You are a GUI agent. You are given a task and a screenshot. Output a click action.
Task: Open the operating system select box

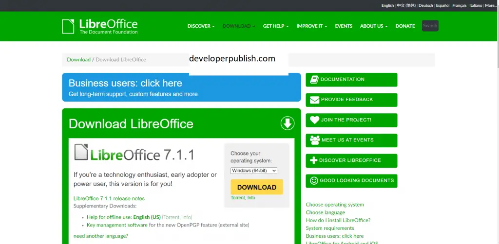[x=253, y=171]
